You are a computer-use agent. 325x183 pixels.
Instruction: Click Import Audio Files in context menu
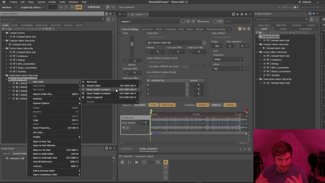[x=54, y=94]
